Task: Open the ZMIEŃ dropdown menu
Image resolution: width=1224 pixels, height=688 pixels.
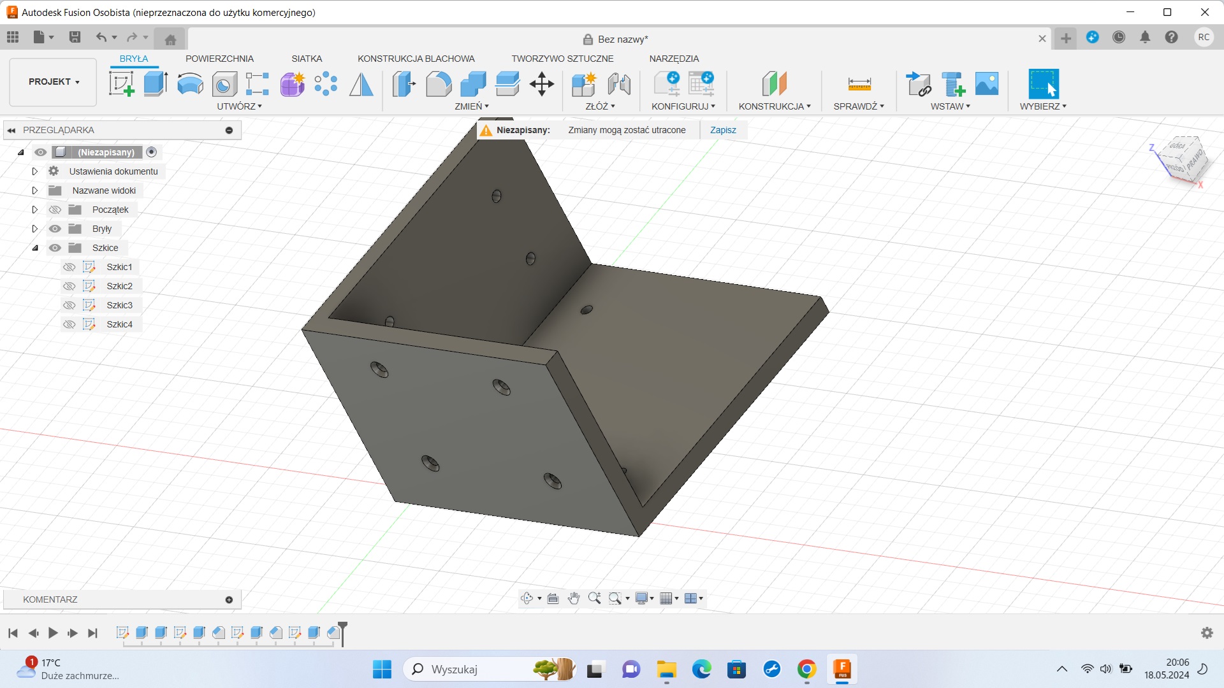Action: (472, 106)
